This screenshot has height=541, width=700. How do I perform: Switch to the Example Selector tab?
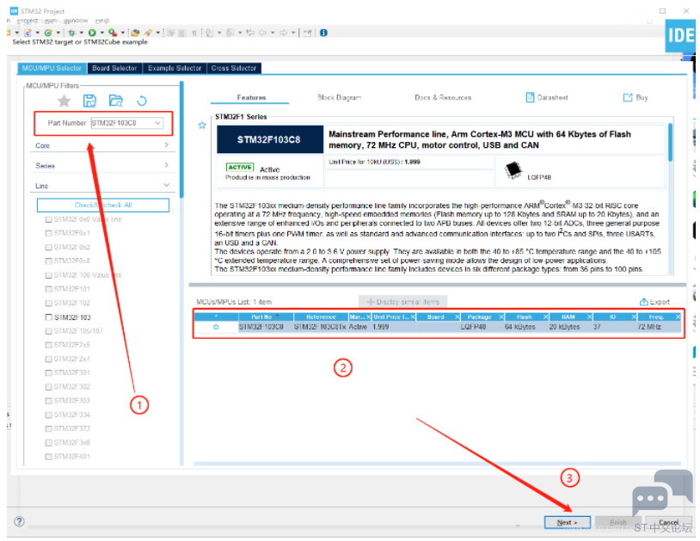coord(175,68)
